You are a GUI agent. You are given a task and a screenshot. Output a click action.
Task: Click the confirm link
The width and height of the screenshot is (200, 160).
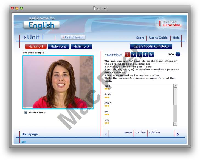pyautogui.click(x=140, y=133)
